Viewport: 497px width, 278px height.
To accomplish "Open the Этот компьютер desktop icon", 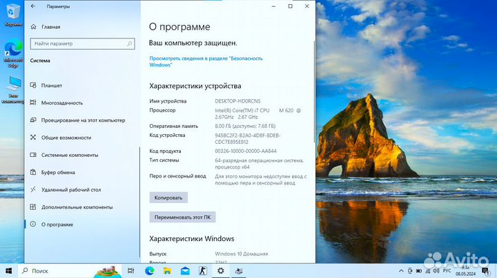I will [13, 89].
